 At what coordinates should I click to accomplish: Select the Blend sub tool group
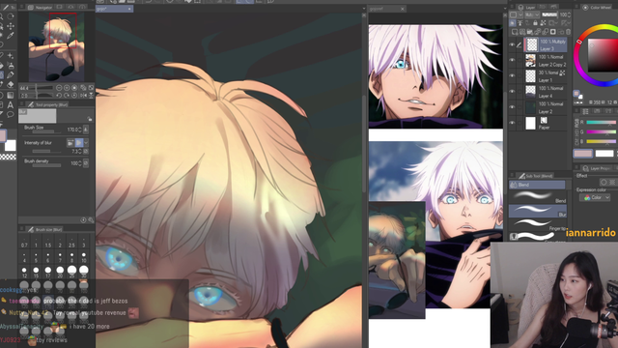pyautogui.click(x=537, y=185)
